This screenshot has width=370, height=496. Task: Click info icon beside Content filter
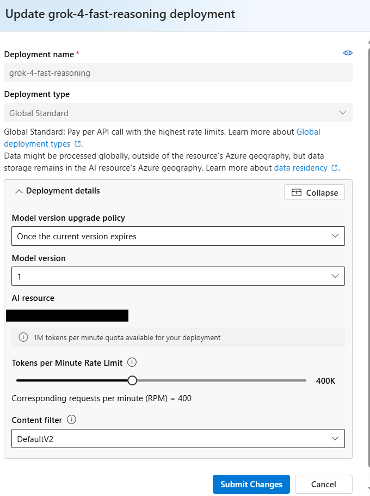coord(71,420)
